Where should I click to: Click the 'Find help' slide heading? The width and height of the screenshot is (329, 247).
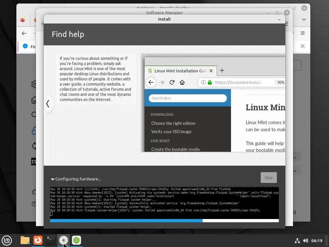point(68,34)
